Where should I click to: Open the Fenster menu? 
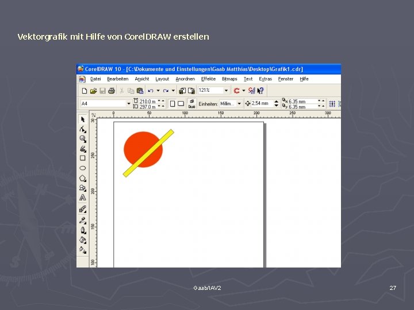click(286, 79)
